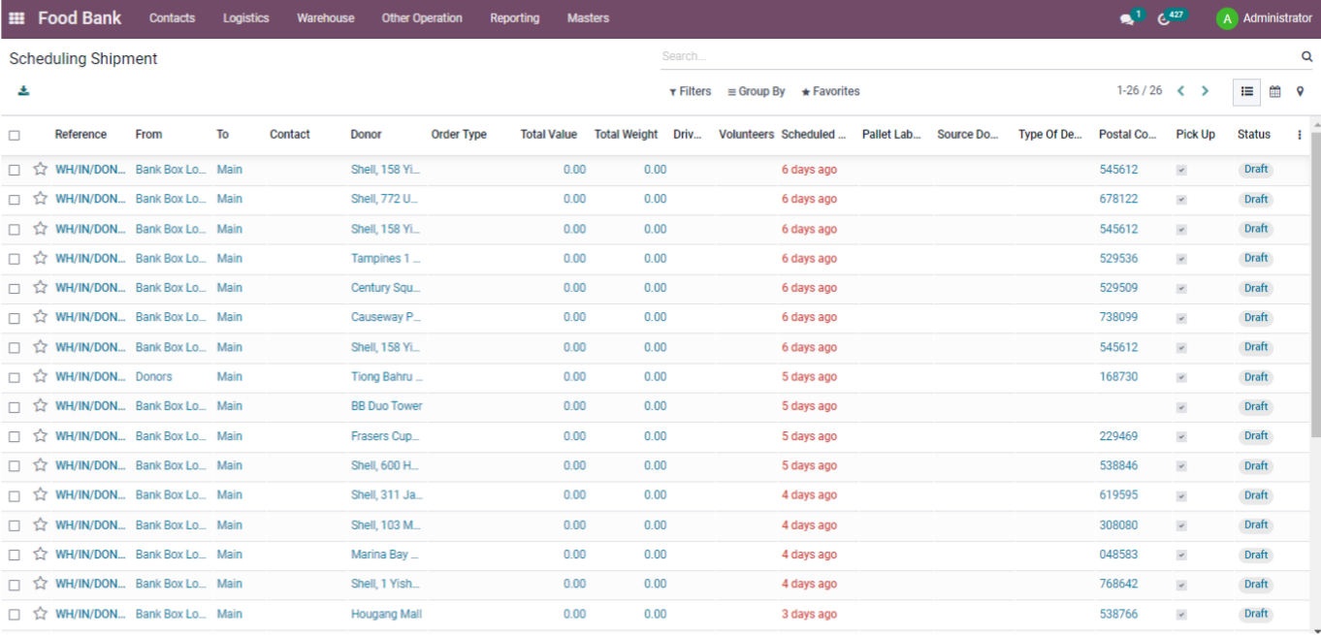Image resolution: width=1321 pixels, height=635 pixels.
Task: Open the conversations chat icon
Action: pos(1127,19)
